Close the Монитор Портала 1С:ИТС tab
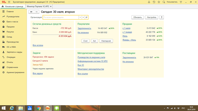The image size is (198, 111). pos(51,6)
